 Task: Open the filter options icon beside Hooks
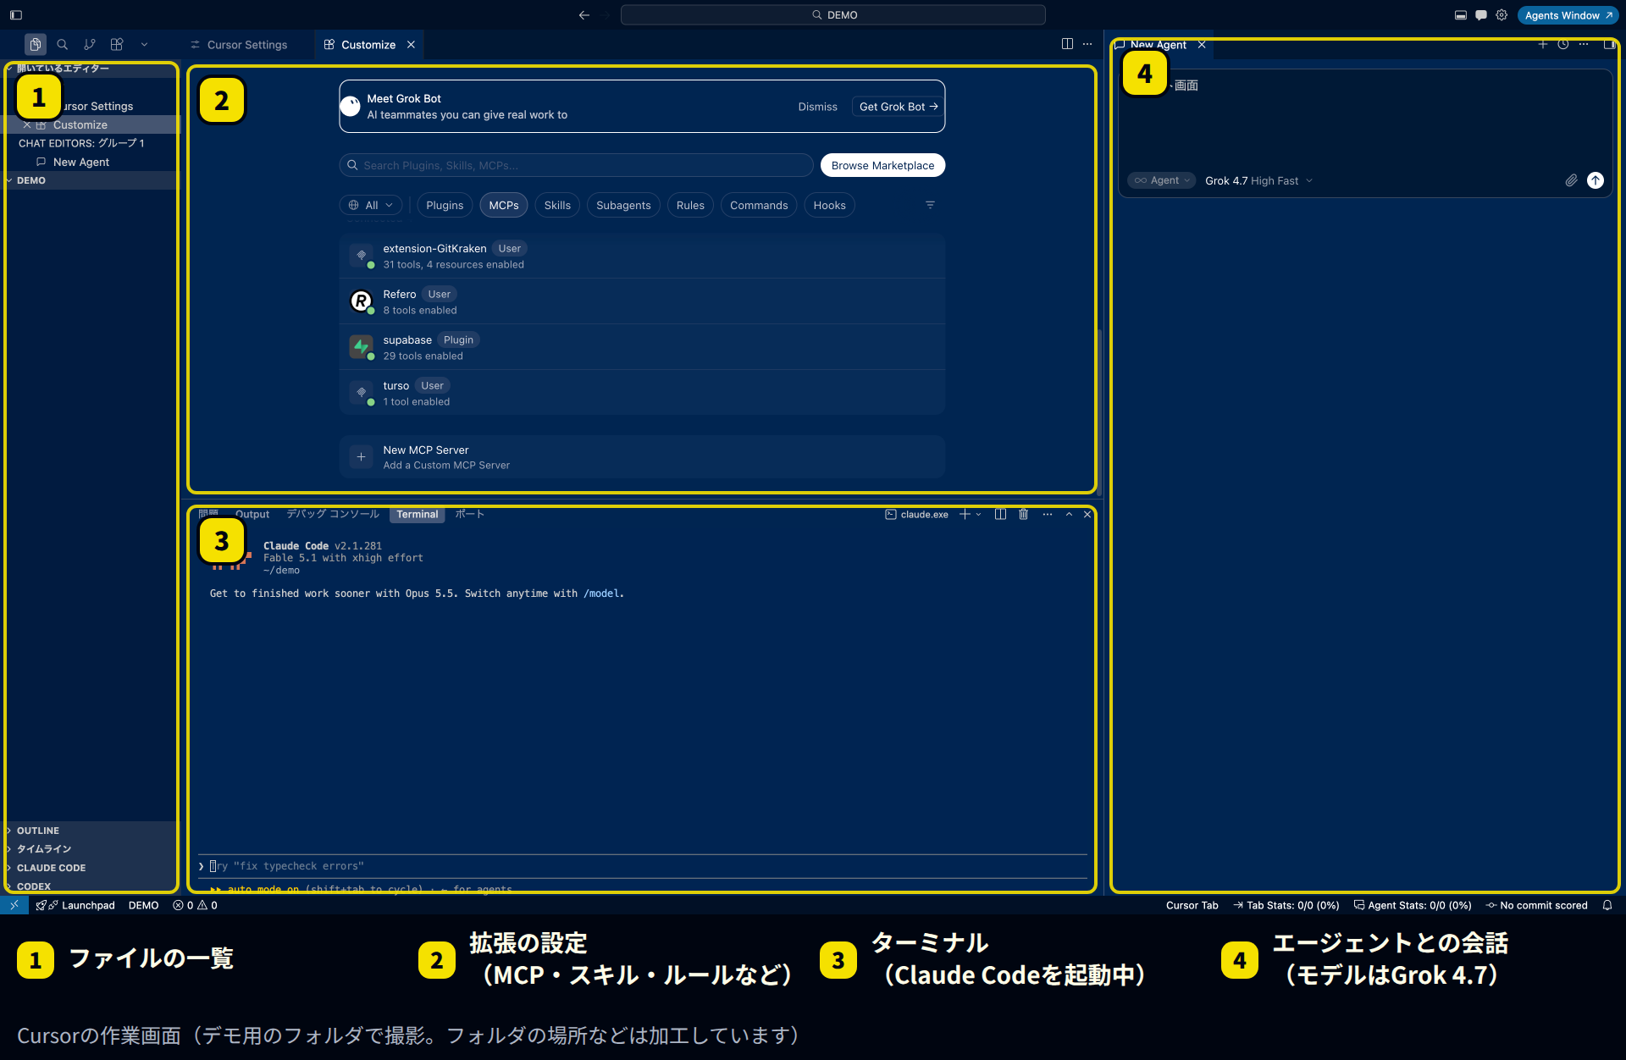930,205
